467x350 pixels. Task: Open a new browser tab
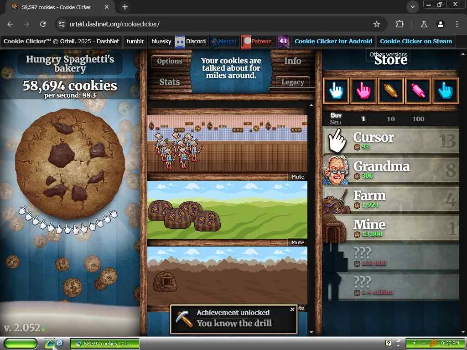pos(125,7)
